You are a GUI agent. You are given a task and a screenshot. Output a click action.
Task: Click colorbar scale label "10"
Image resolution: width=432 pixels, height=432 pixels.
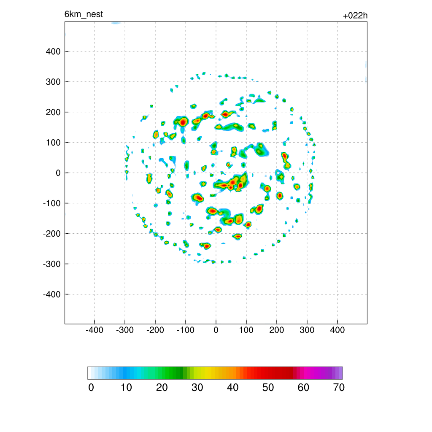(x=126, y=387)
